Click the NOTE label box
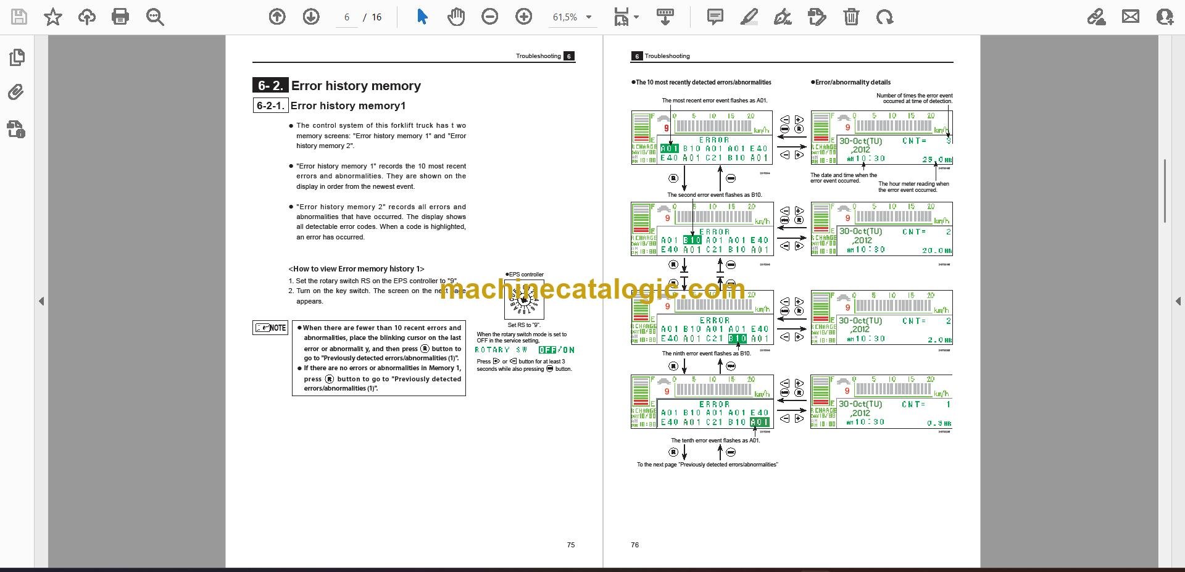The width and height of the screenshot is (1185, 572). tap(270, 328)
